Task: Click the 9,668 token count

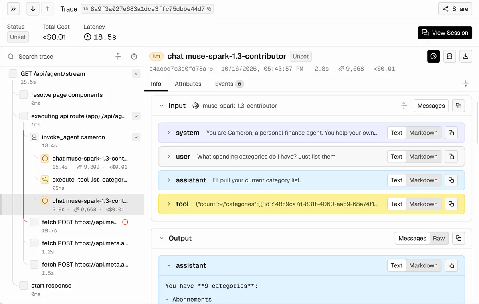Action: click(x=351, y=69)
